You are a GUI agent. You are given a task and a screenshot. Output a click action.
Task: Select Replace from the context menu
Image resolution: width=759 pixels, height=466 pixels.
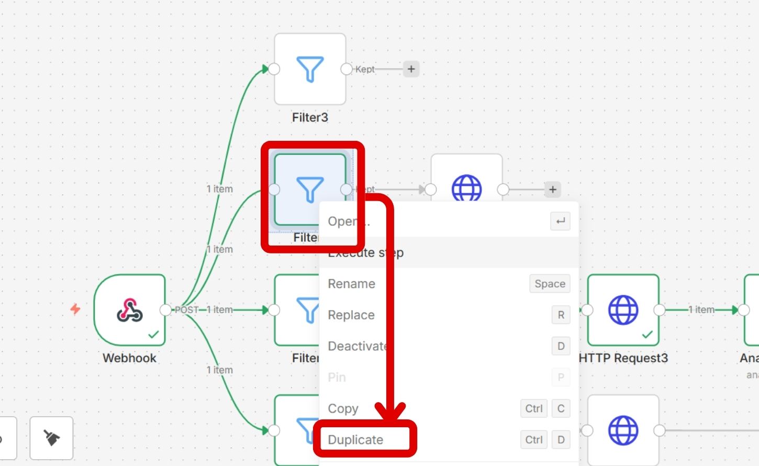(351, 315)
